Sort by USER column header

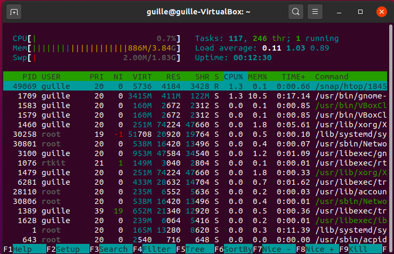[x=51, y=77]
